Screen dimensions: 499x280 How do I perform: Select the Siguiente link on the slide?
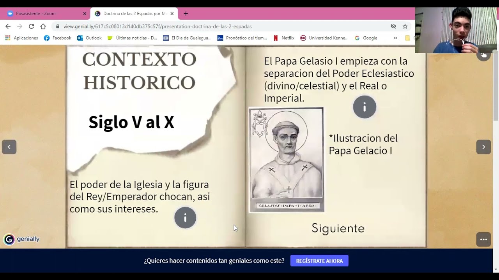pos(338,228)
